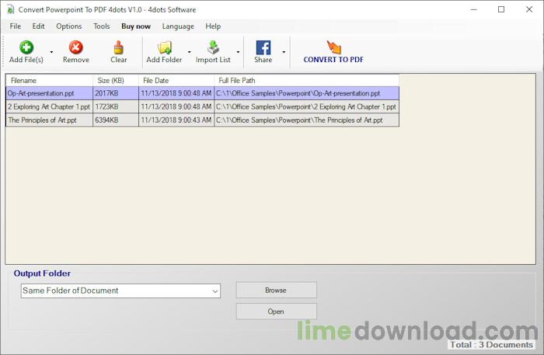Screen dimensions: 544x355
Task: Open the Language menu
Action: pyautogui.click(x=178, y=26)
